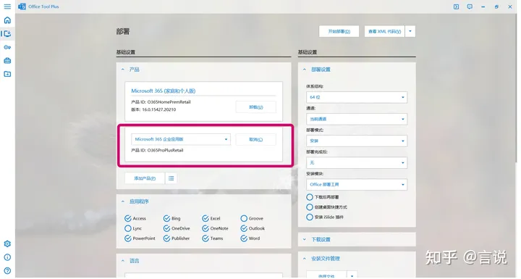Screen dimensions: 521x279
Task: Expand the 下载设置 section
Action: [305, 239]
